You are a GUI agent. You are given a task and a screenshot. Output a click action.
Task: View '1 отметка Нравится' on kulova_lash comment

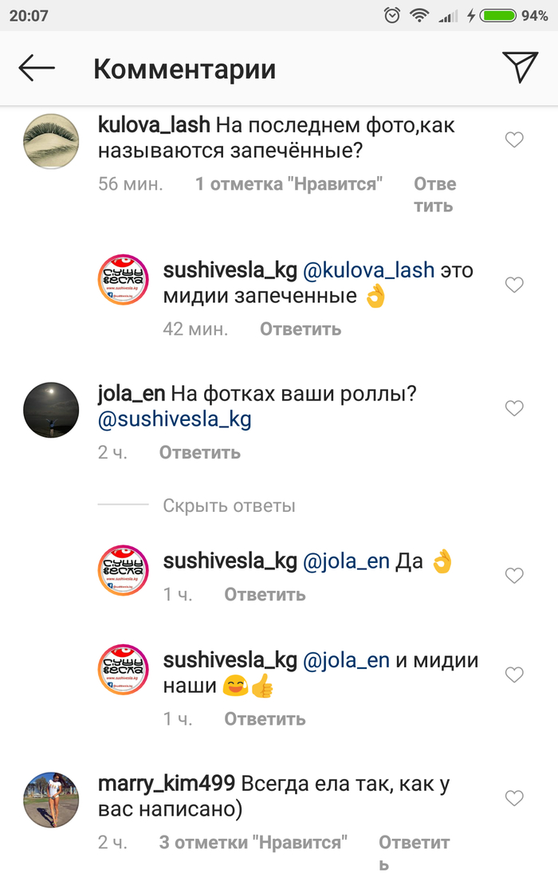(x=289, y=184)
